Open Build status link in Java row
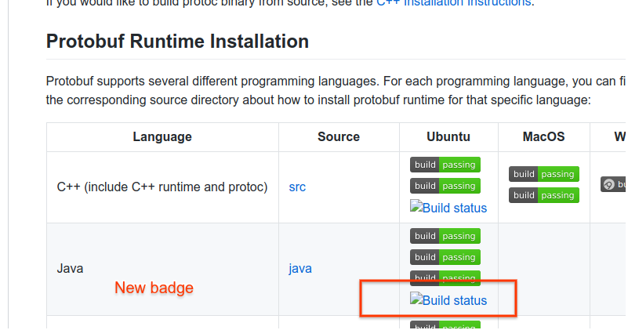 click(x=448, y=300)
